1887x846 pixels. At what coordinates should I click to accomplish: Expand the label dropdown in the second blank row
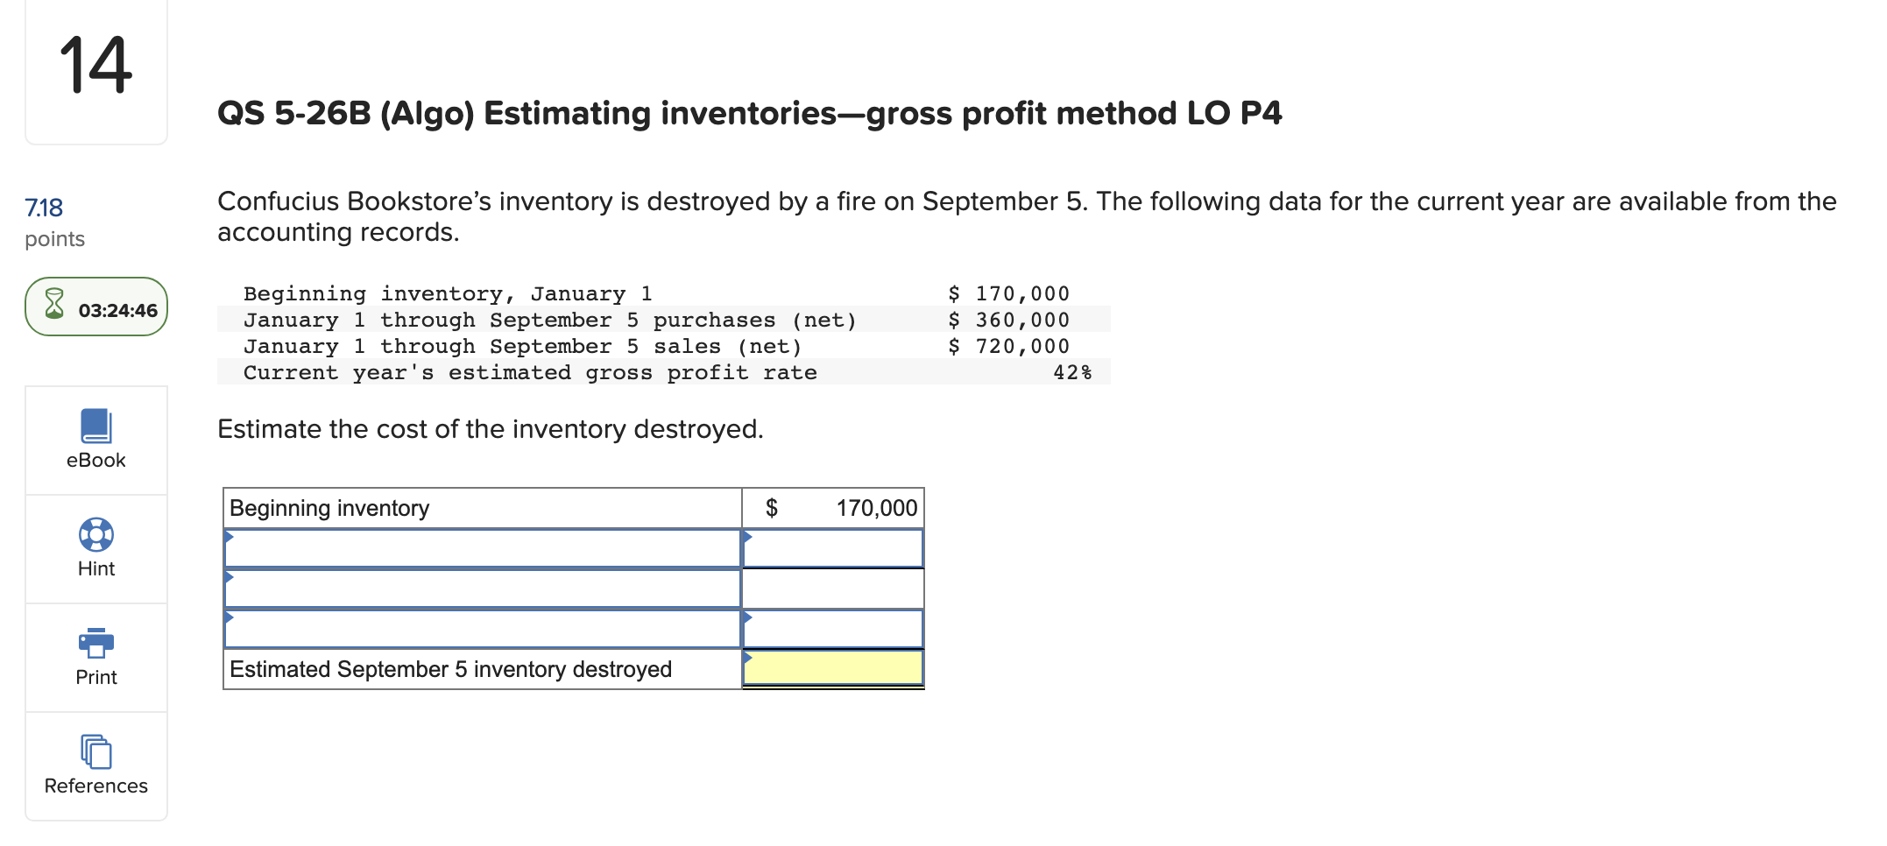tap(482, 589)
